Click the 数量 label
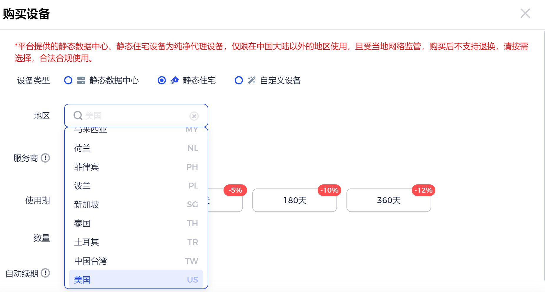The height and width of the screenshot is (292, 545). 42,238
